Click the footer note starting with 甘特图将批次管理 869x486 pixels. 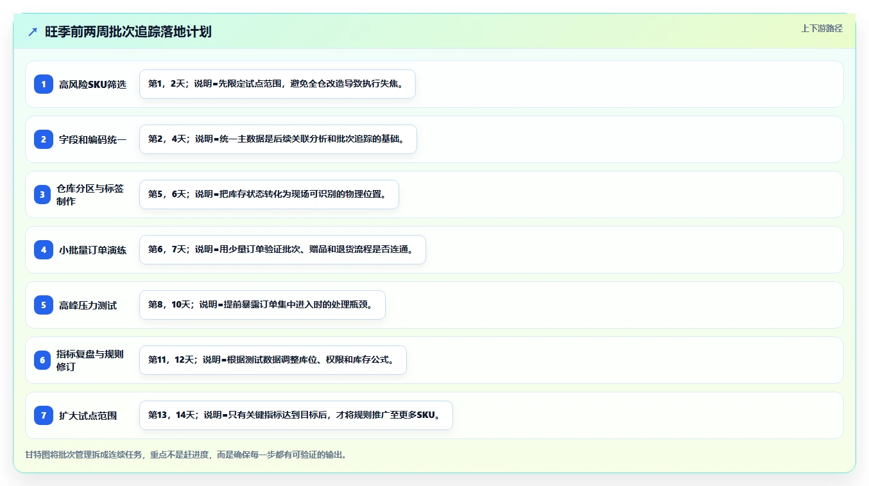click(186, 455)
